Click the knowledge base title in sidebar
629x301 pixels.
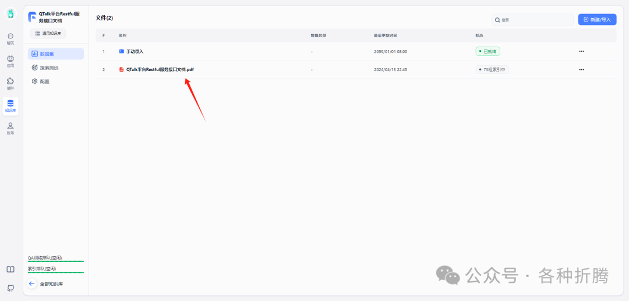tap(59, 17)
